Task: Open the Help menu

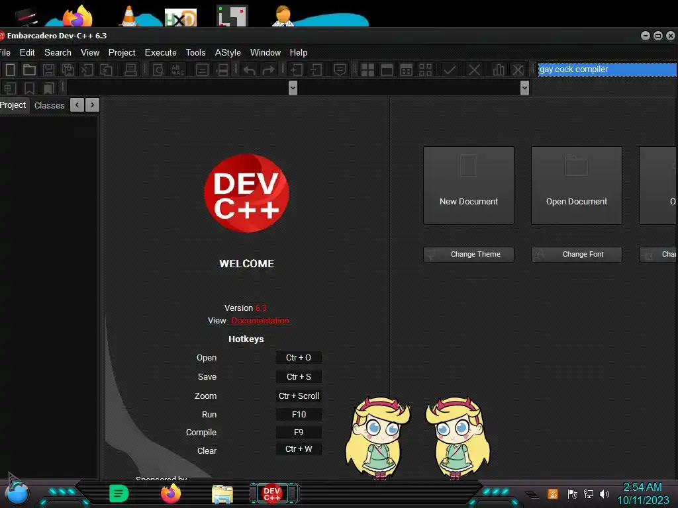Action: point(299,52)
